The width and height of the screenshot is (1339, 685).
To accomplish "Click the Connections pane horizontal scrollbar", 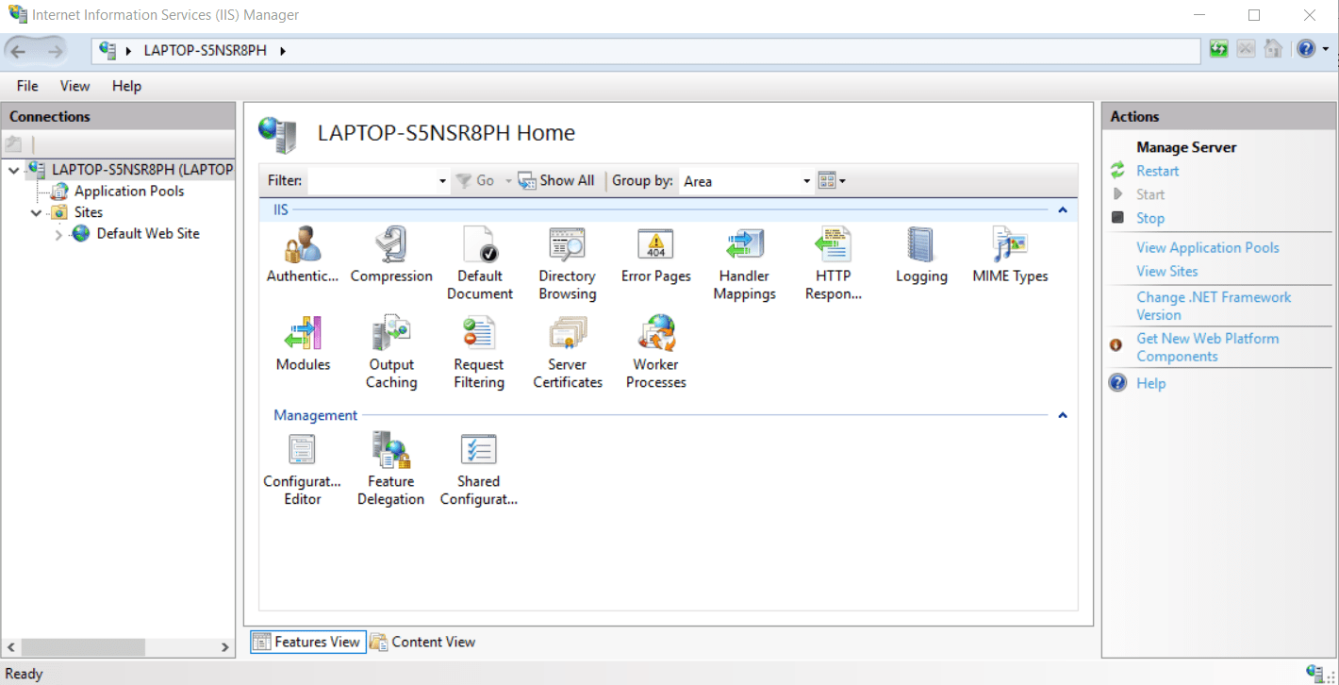I will click(x=83, y=647).
